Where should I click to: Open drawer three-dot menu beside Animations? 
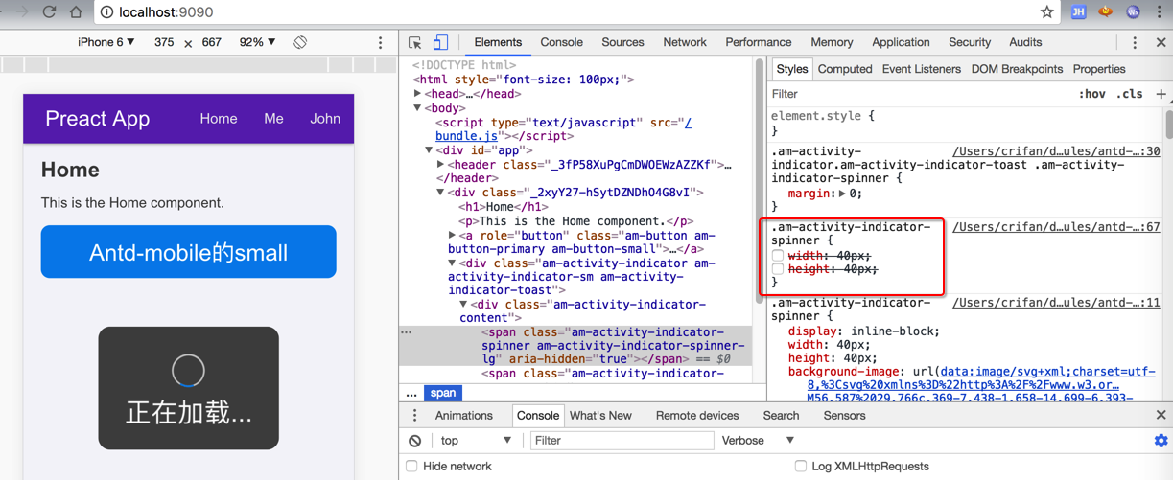point(415,416)
